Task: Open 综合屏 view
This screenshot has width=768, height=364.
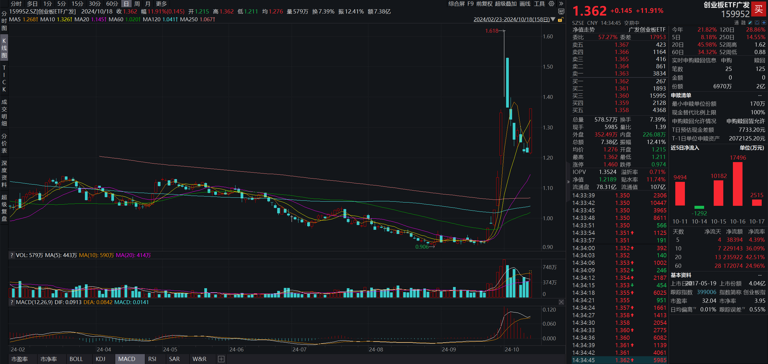Action: point(456,4)
